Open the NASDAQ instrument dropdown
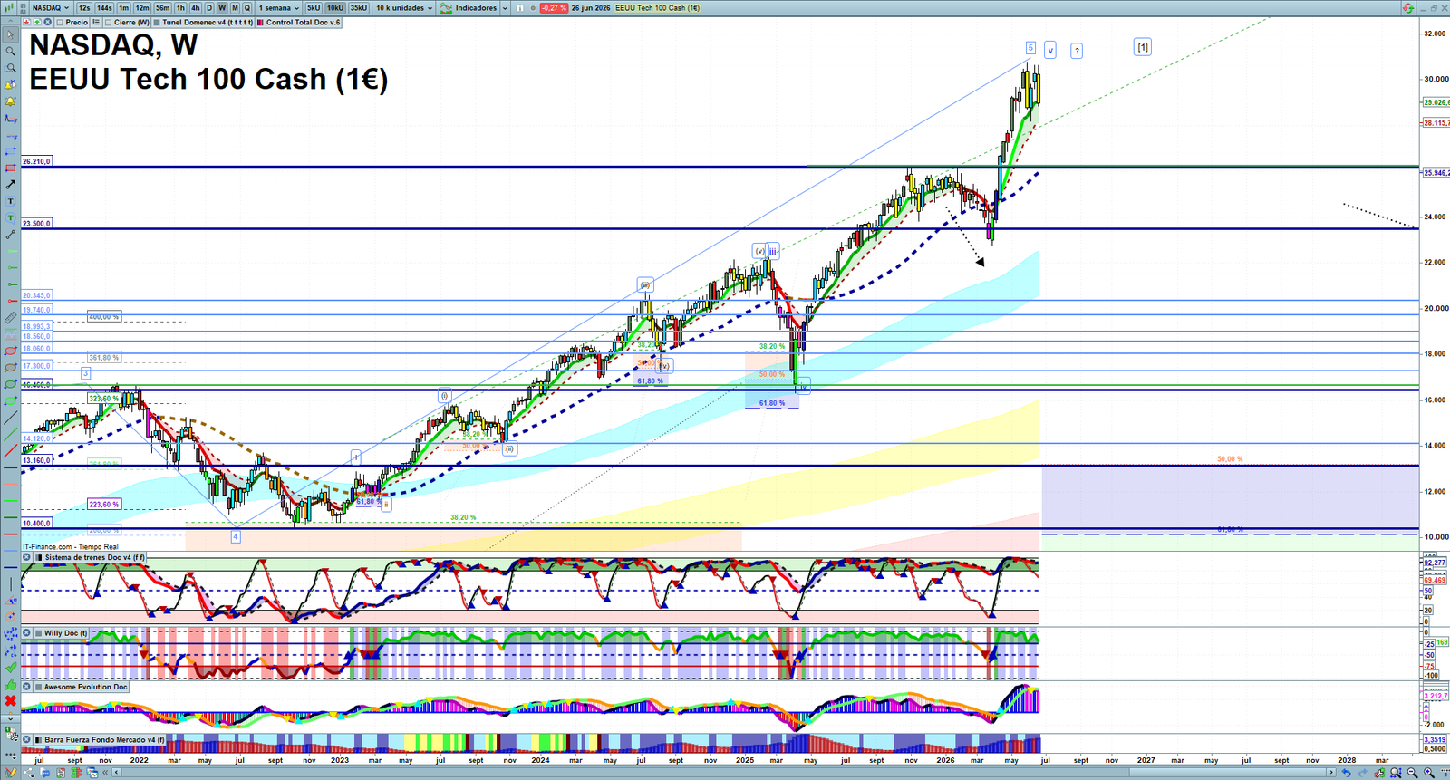 pyautogui.click(x=51, y=8)
